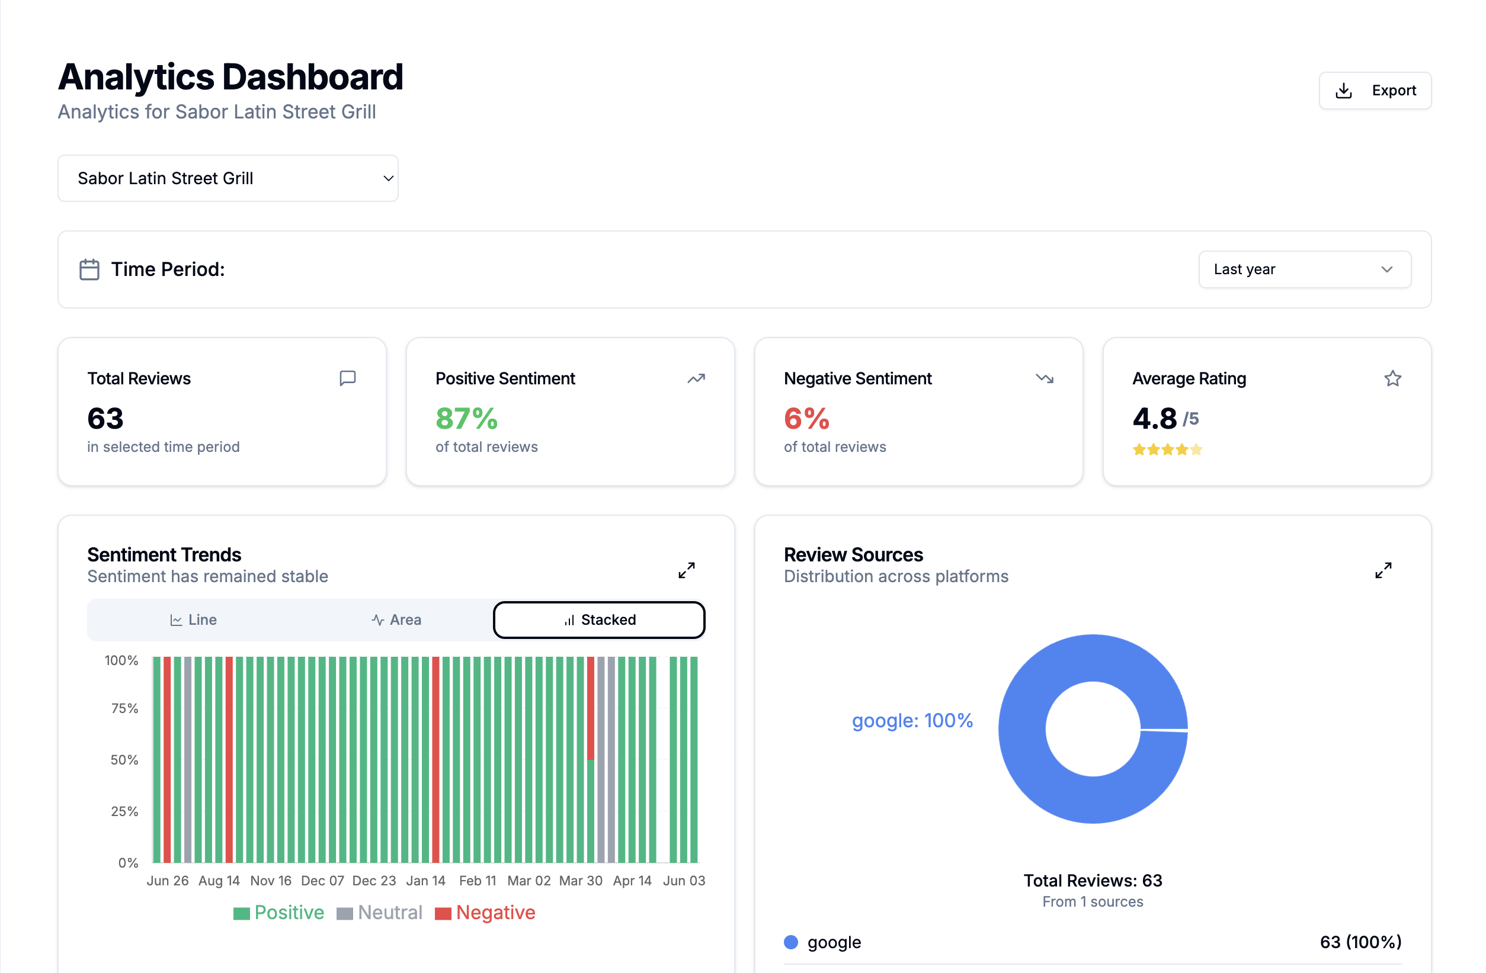The width and height of the screenshot is (1486, 973).
Task: Click the upward trend icon in Positive Sentiment
Action: tap(696, 379)
